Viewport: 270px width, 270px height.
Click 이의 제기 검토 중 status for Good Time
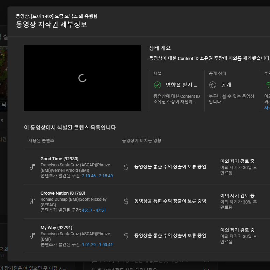click(x=237, y=161)
